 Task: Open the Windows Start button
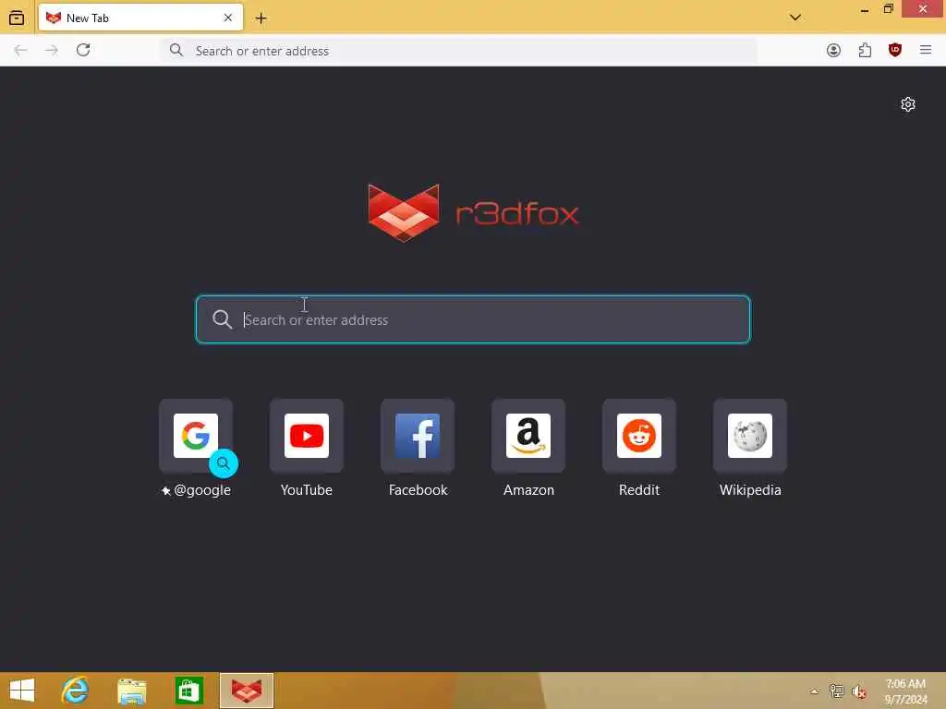pyautogui.click(x=22, y=691)
